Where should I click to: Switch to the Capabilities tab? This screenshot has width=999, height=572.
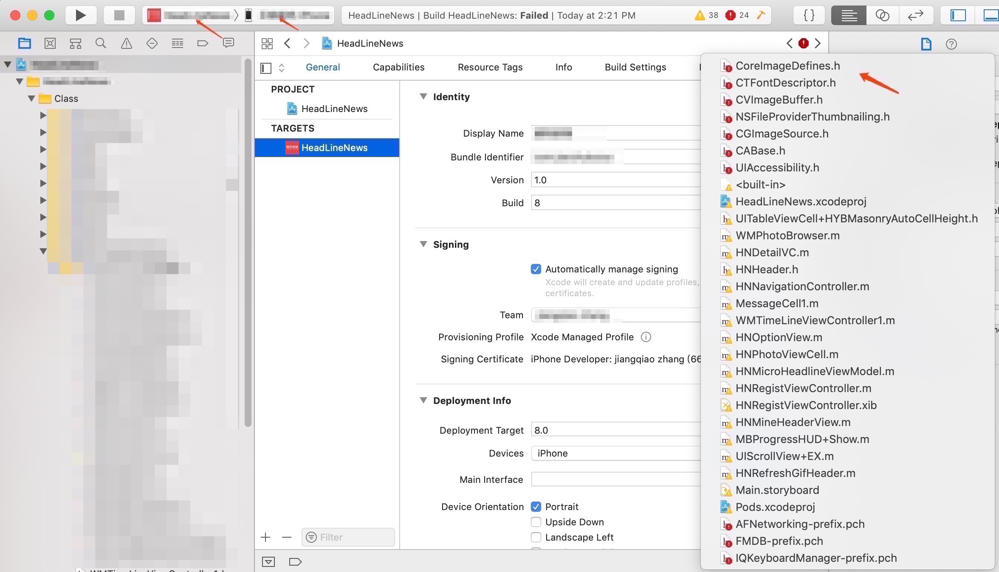(x=398, y=67)
